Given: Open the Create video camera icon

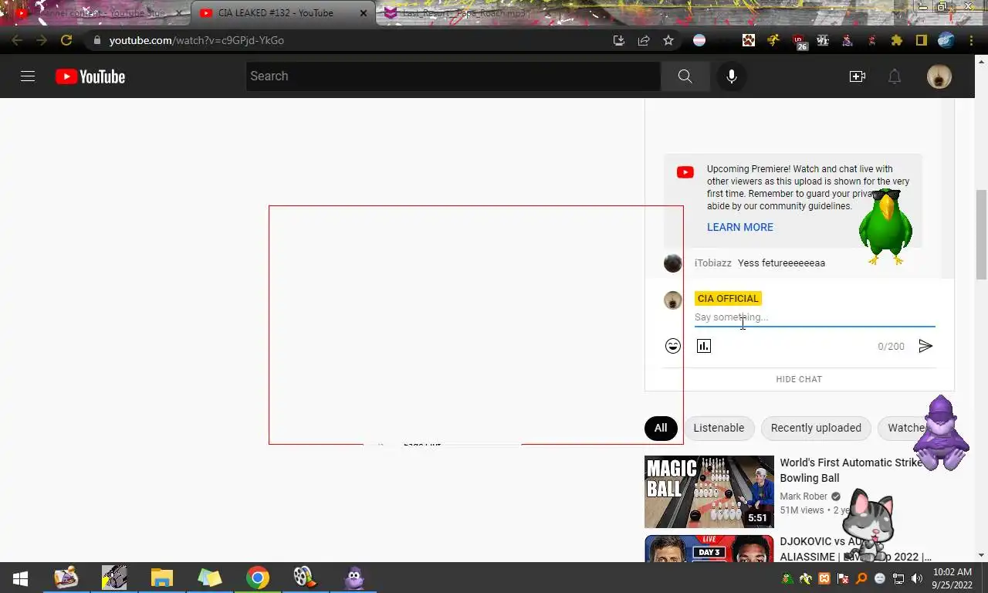Looking at the screenshot, I should pyautogui.click(x=857, y=76).
